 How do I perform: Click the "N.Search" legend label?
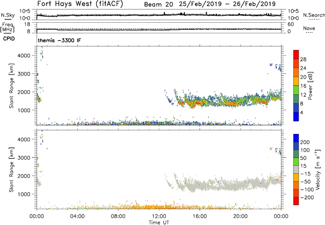click(x=314, y=15)
